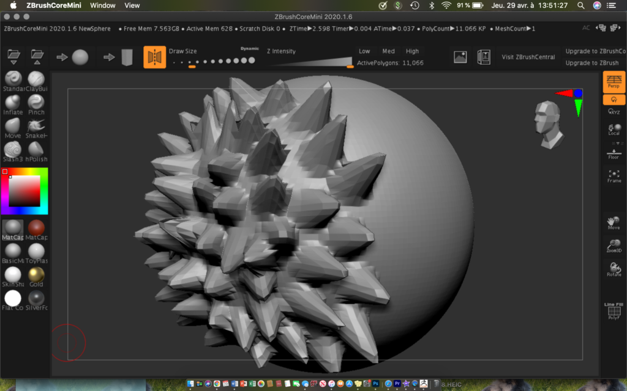Click the export image icon
Viewport: 627px width, 391px height.
(x=460, y=57)
